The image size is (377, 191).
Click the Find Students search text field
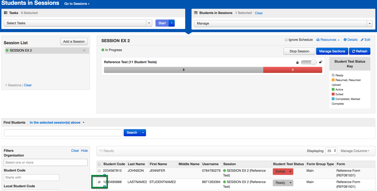tap(63, 133)
